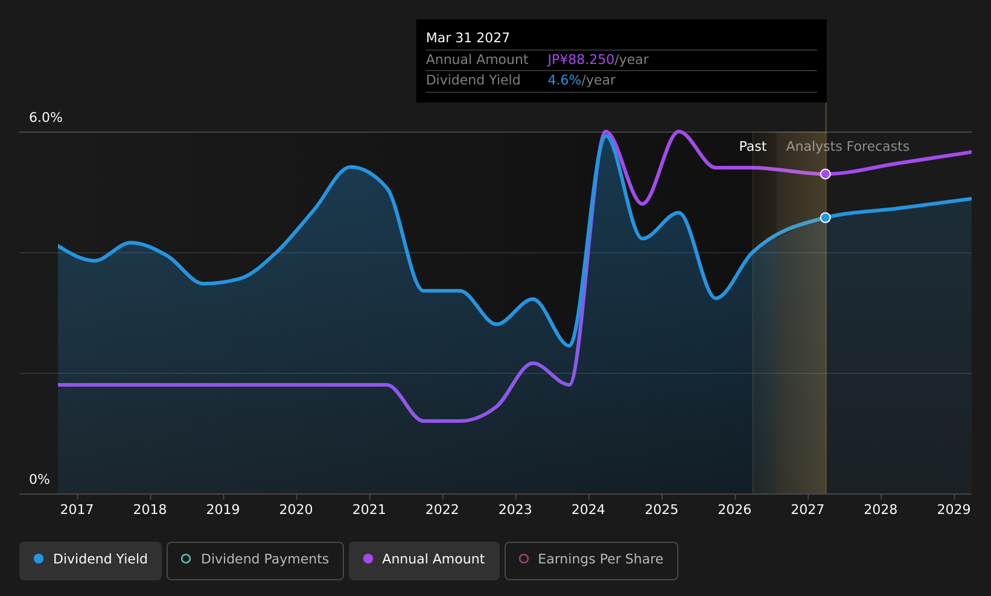This screenshot has width=991, height=596.
Task: Click the 2018 x-axis label
Action: click(x=150, y=510)
